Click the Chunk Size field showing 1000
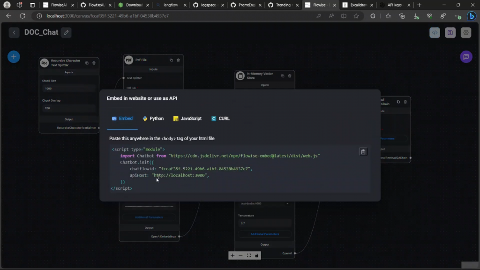480x270 pixels. tap(69, 89)
